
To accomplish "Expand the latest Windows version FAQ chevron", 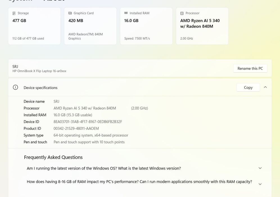I will [x=260, y=168].
